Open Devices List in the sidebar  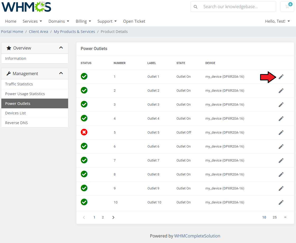click(35, 113)
